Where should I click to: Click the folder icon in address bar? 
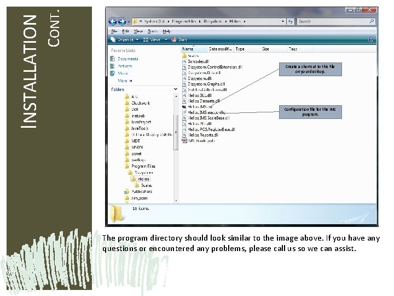(135, 21)
